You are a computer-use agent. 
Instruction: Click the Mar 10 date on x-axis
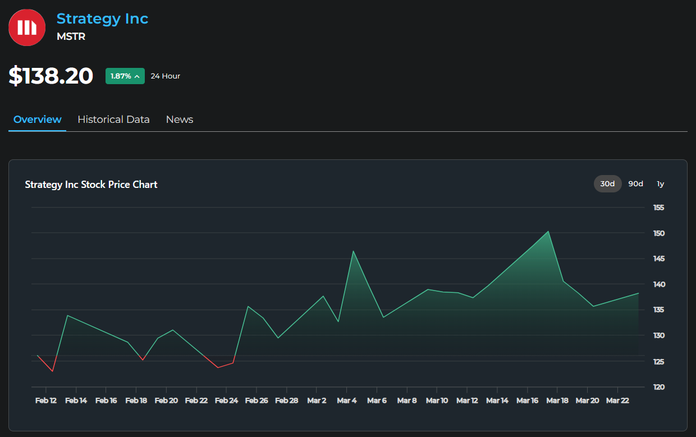pyautogui.click(x=437, y=401)
